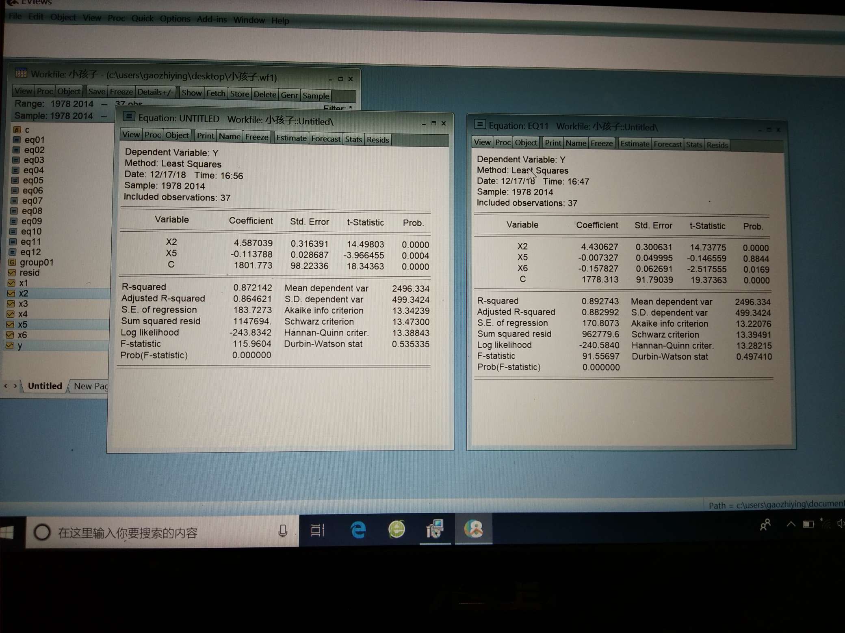Select the eq01 equation object icon
The width and height of the screenshot is (845, 633).
click(17, 140)
